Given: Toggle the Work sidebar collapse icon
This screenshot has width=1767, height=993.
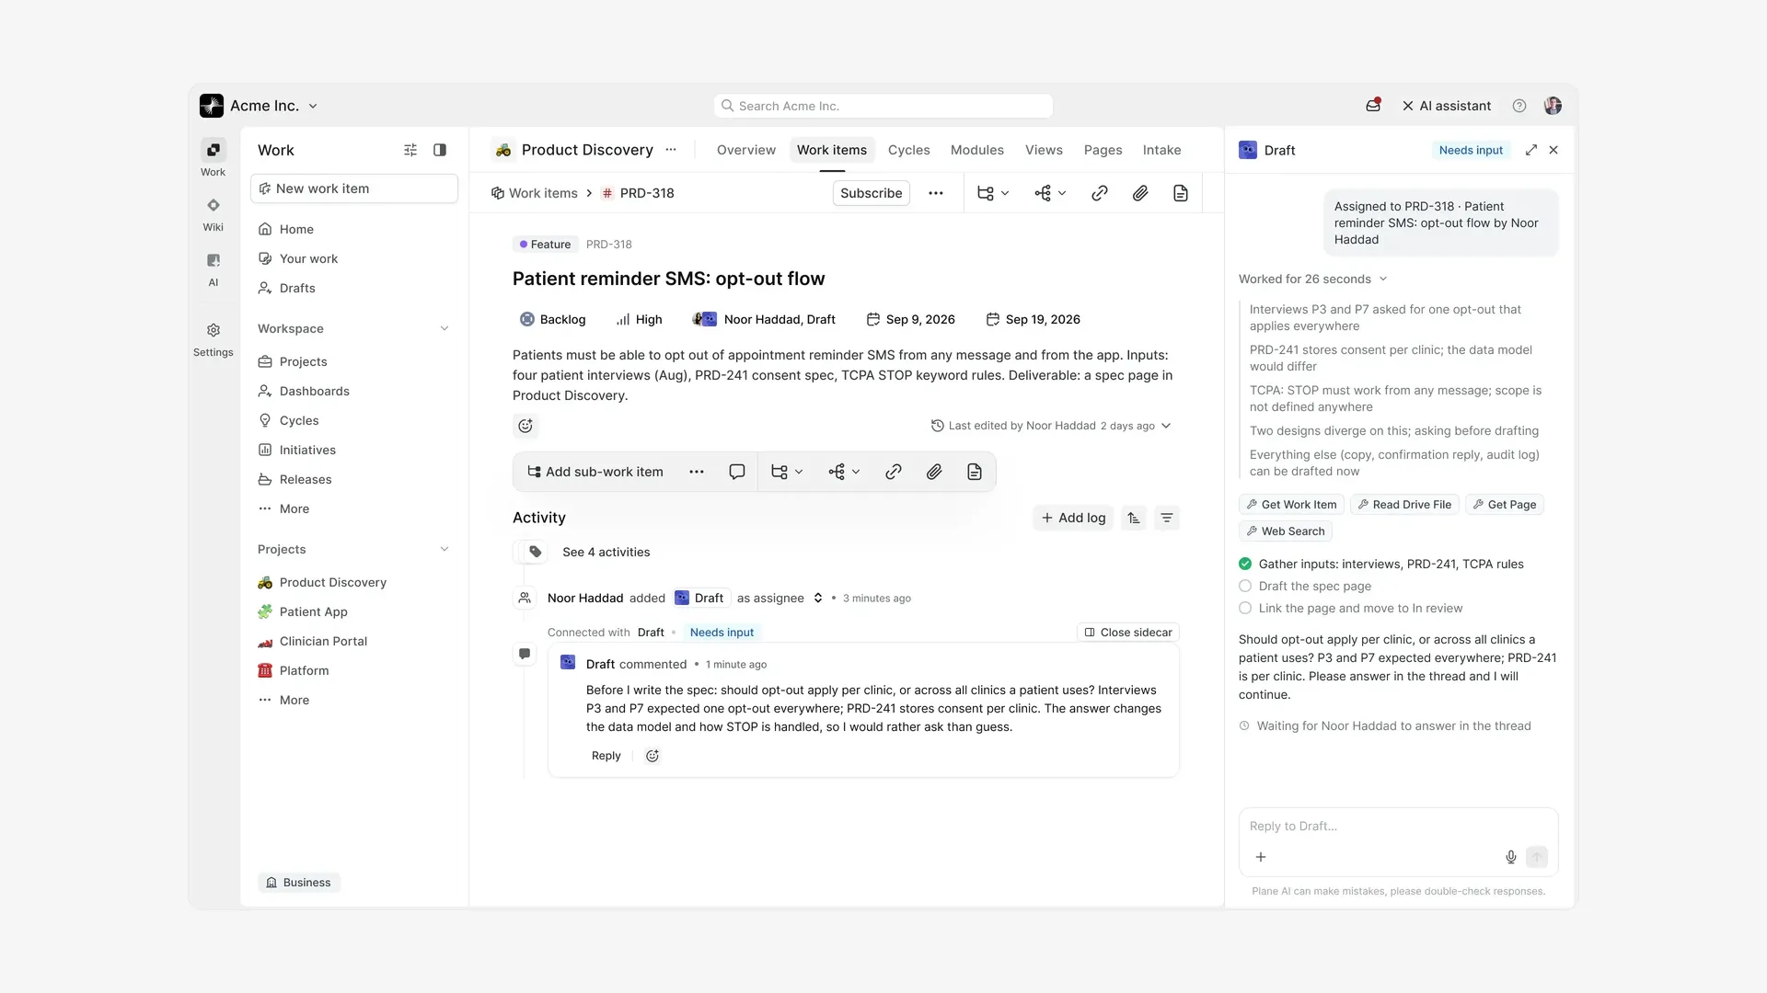Looking at the screenshot, I should point(440,150).
